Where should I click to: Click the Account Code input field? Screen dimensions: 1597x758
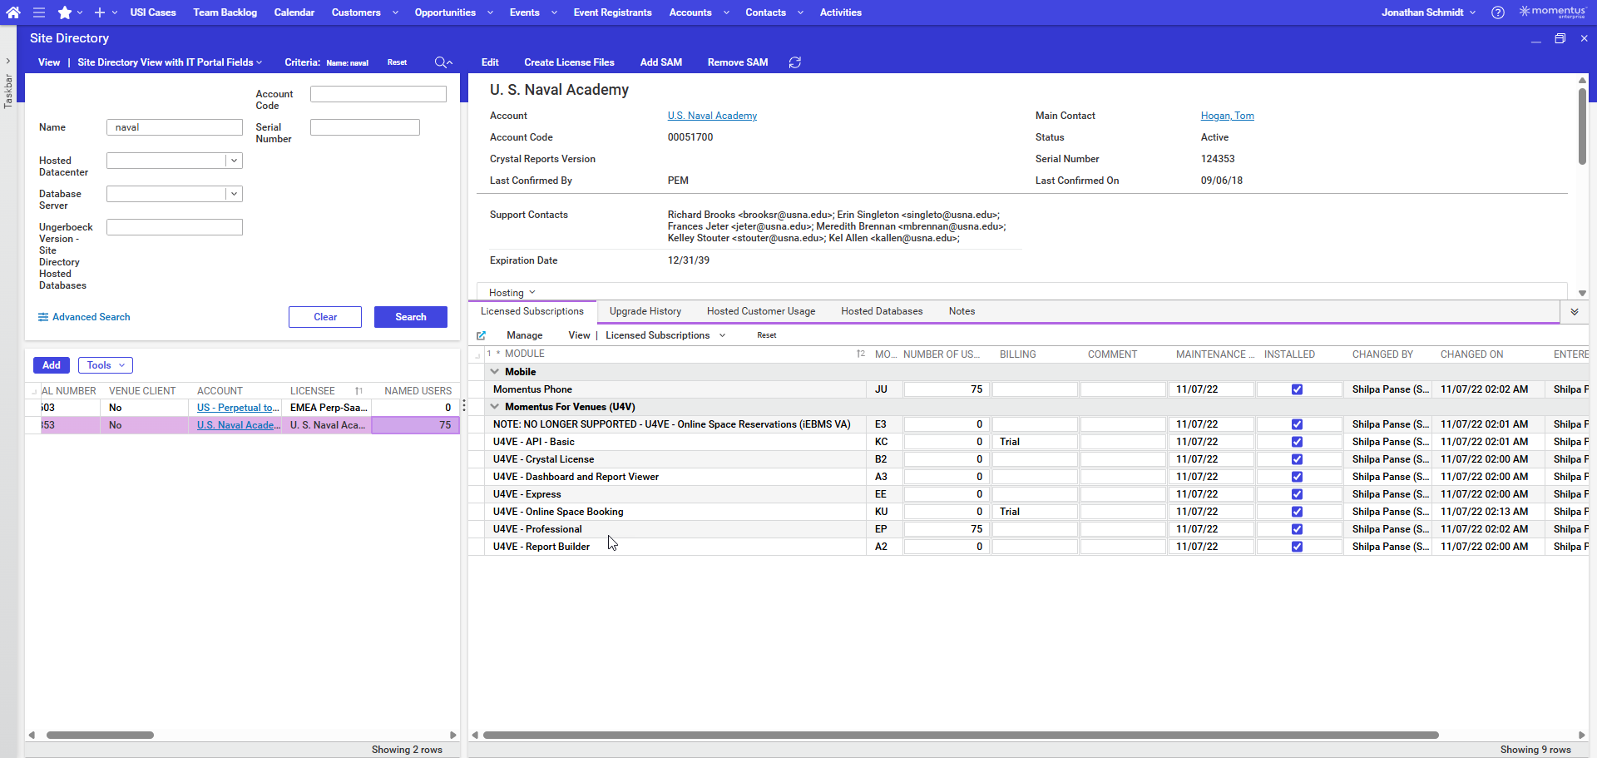pos(378,94)
